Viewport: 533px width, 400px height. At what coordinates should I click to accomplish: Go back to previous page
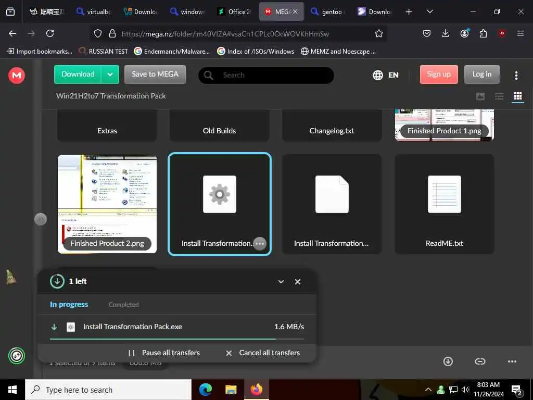[12, 33]
